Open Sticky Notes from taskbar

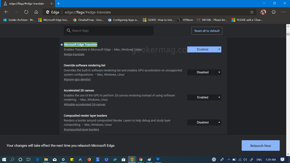[x=72, y=160]
